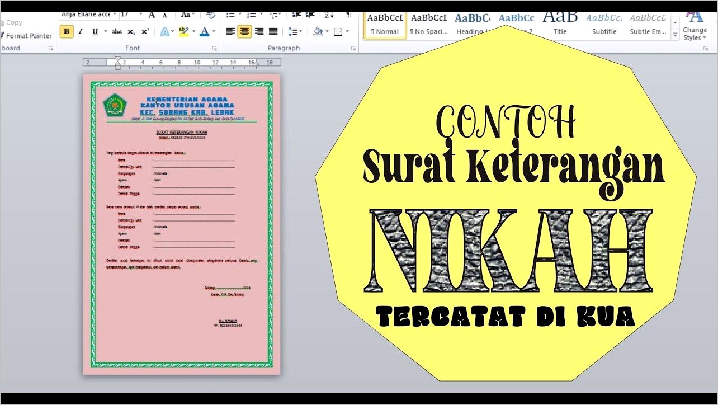Open the Change Styles menu
718x405 pixels.
695,25
